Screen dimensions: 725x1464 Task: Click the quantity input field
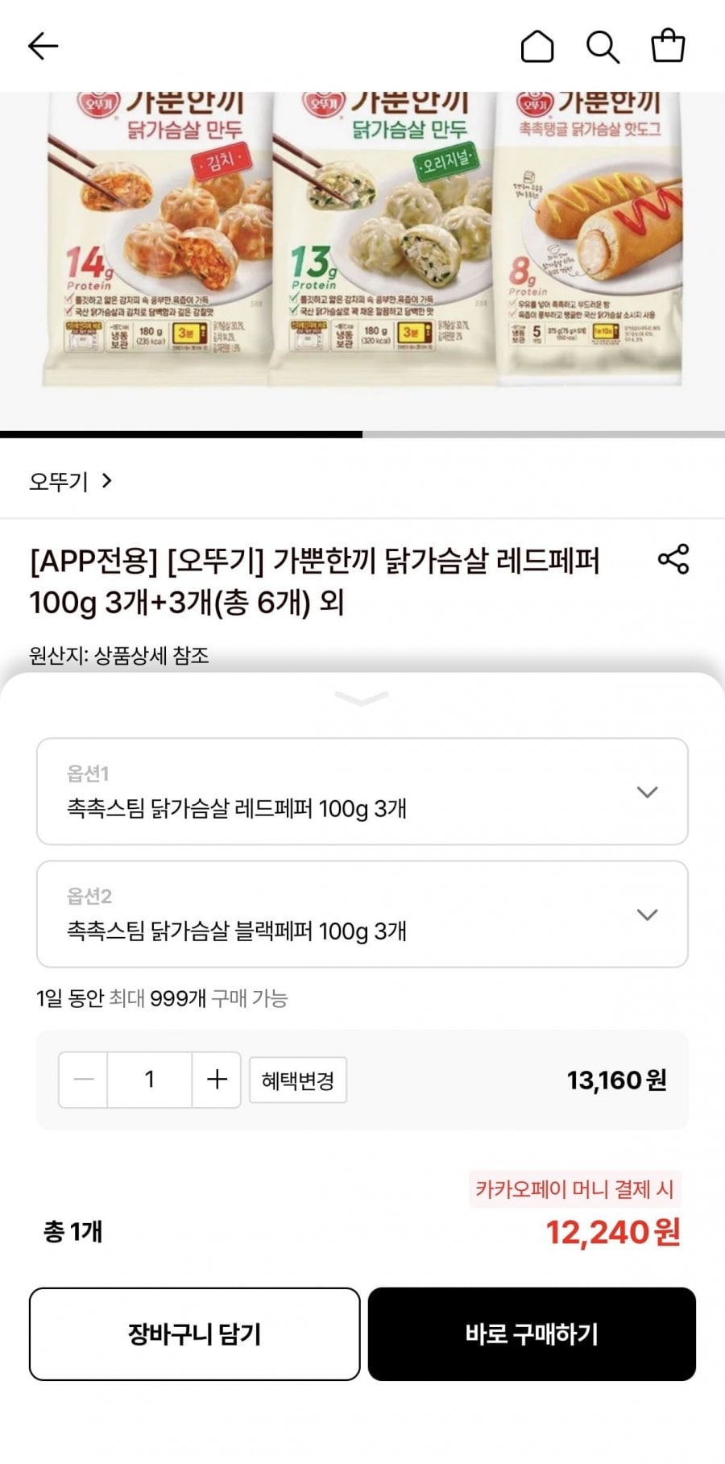pyautogui.click(x=150, y=1080)
